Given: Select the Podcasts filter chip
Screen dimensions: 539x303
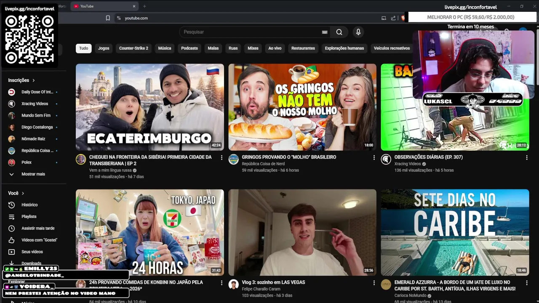Looking at the screenshot, I should point(189,48).
